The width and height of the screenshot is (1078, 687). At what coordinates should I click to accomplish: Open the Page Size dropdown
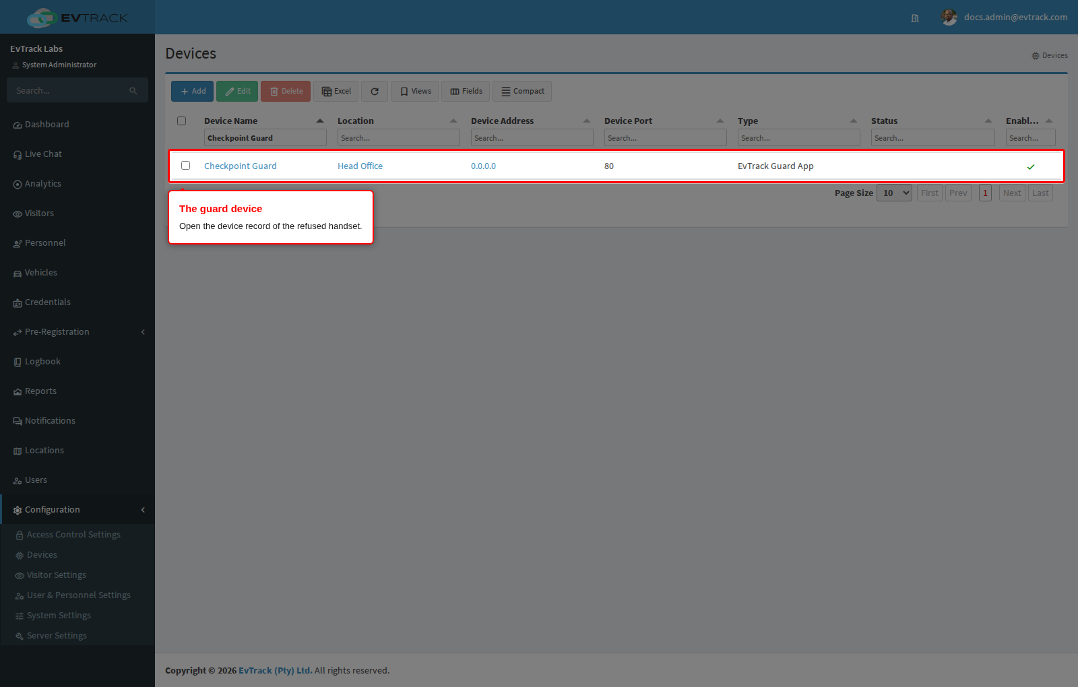[894, 193]
